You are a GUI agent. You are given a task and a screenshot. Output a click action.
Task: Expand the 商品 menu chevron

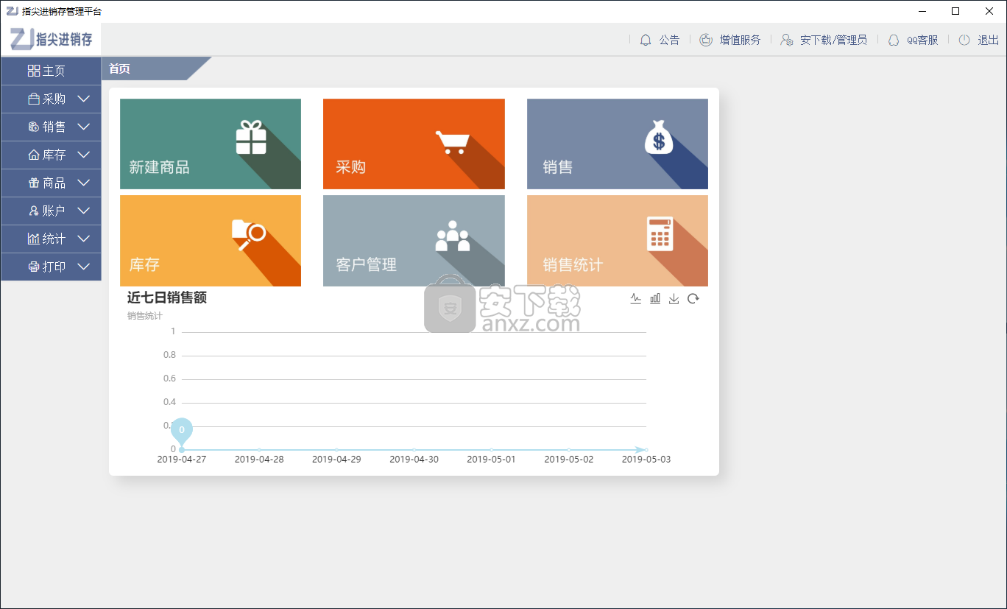point(83,183)
